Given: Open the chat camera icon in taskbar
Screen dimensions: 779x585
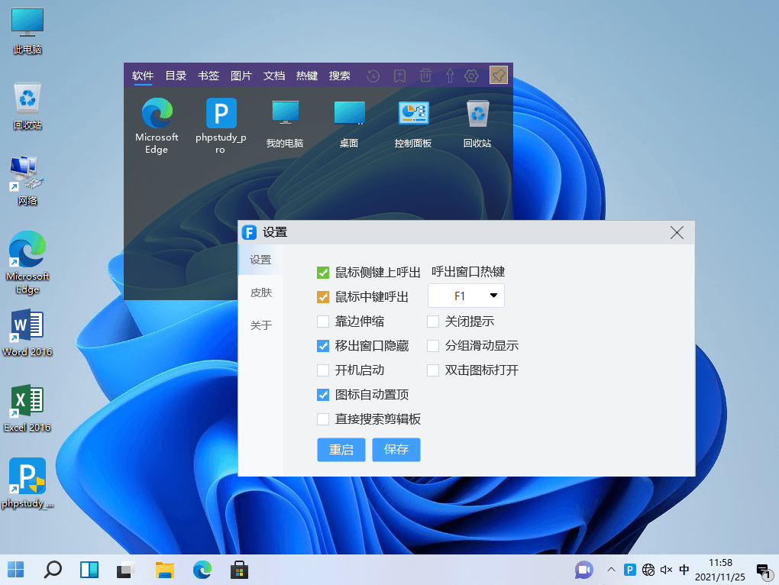Looking at the screenshot, I should (583, 570).
